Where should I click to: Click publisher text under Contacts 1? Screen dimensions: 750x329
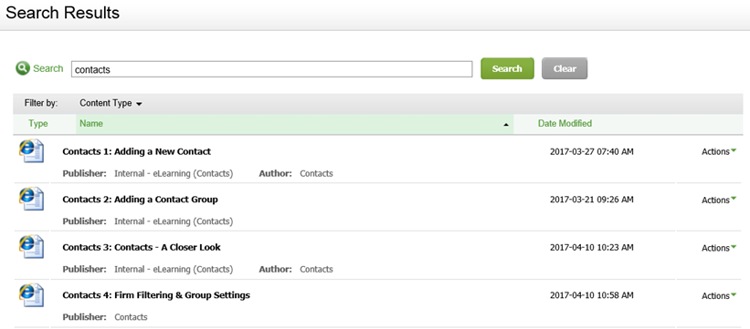point(174,174)
